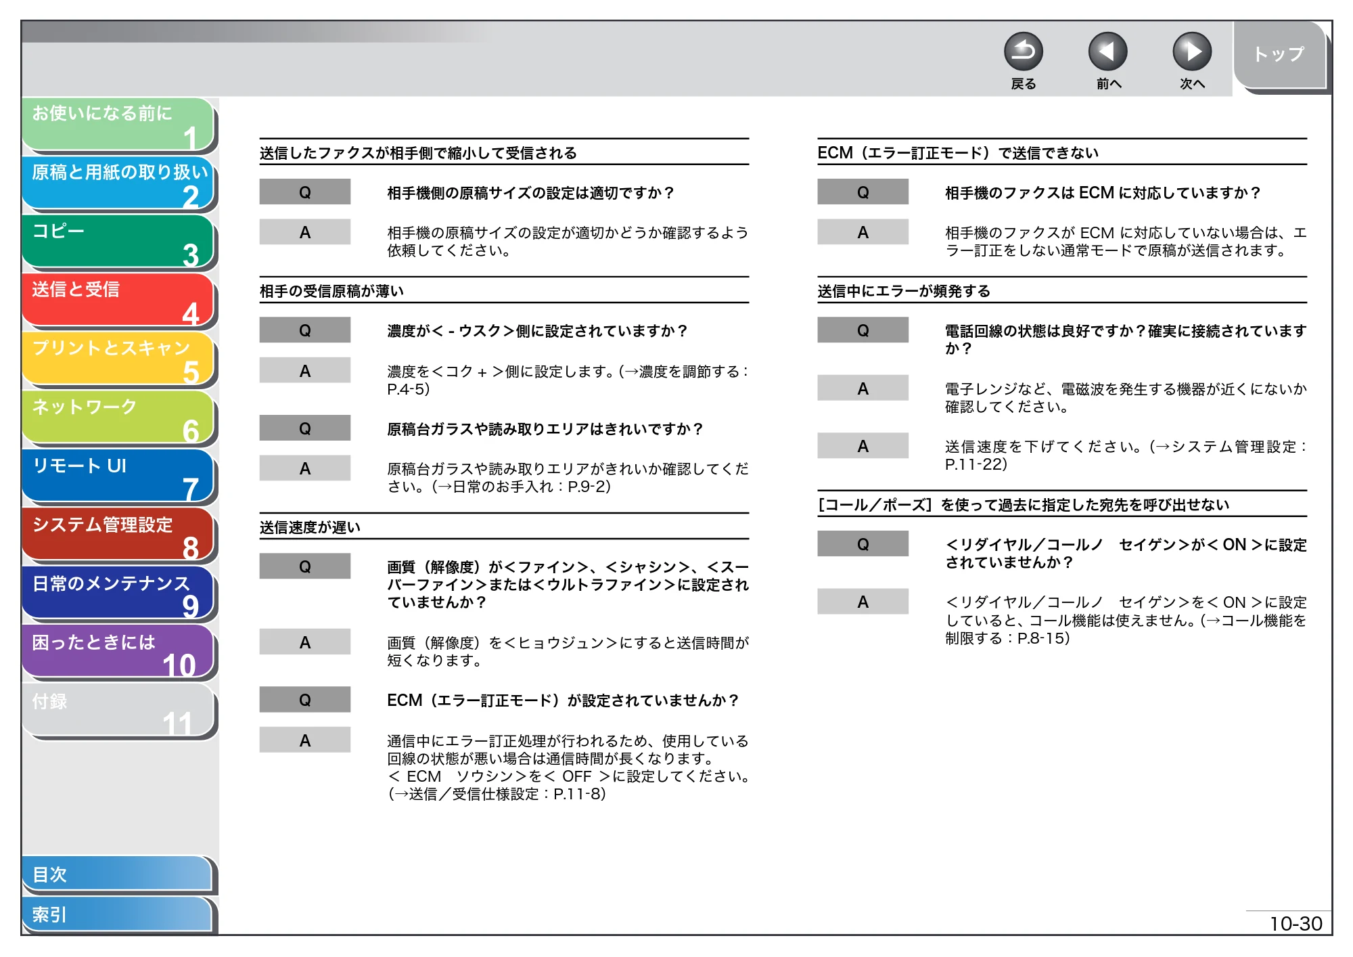Image resolution: width=1353 pixels, height=957 pixels.
Task: Click answer 画質（解像度）を＜ヒョウジュン＞にすると
Action: click(x=568, y=651)
